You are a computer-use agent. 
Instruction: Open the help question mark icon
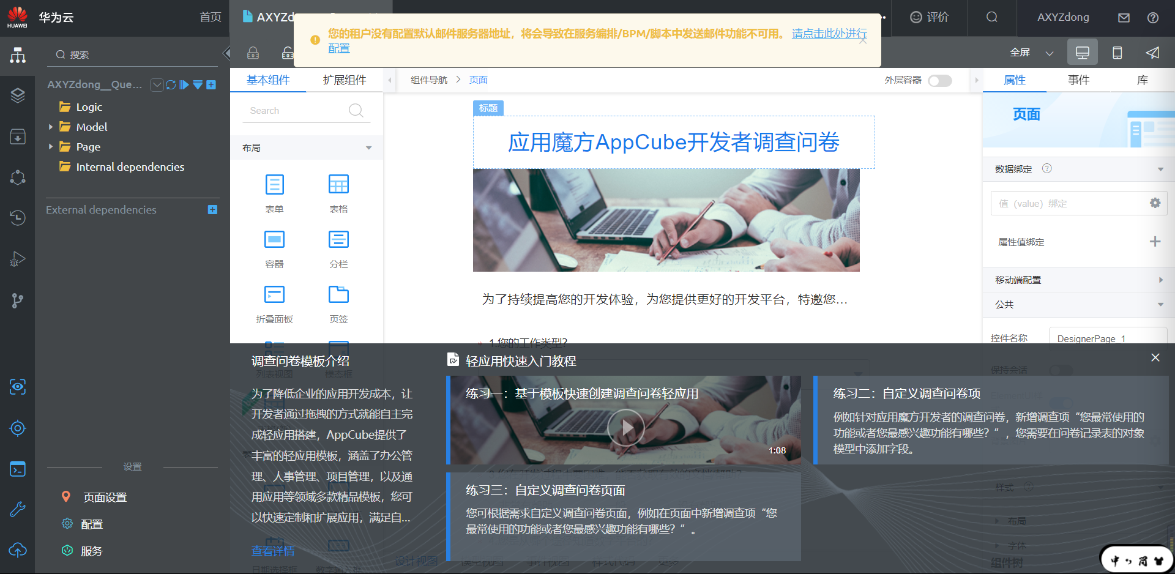click(x=1153, y=18)
